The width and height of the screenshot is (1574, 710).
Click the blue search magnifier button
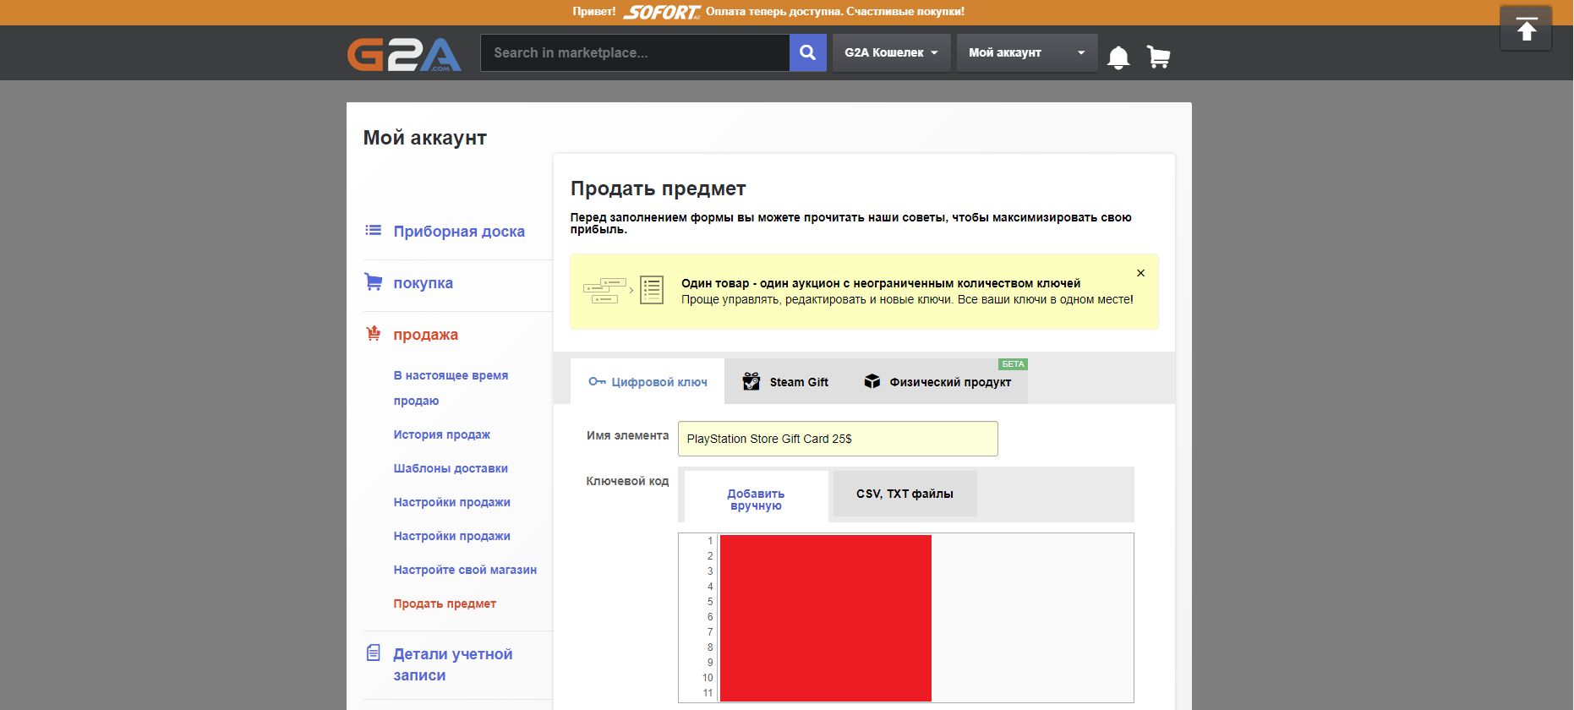pyautogui.click(x=807, y=52)
